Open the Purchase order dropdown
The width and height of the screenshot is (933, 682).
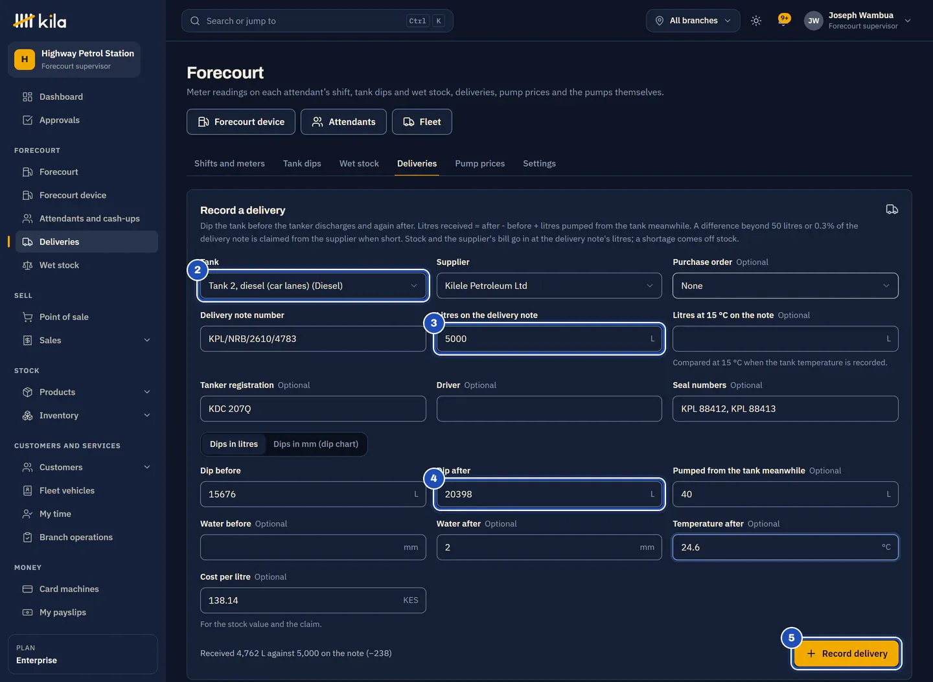pyautogui.click(x=785, y=286)
